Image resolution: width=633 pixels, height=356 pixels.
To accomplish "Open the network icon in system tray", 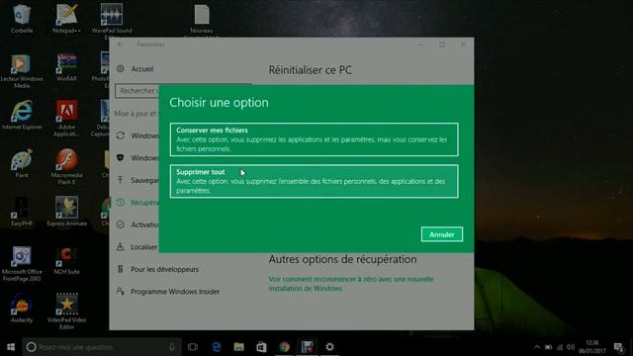I will coord(560,347).
